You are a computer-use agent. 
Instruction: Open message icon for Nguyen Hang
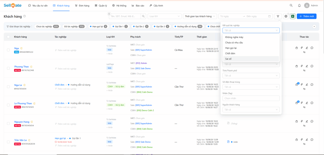(x=312, y=121)
